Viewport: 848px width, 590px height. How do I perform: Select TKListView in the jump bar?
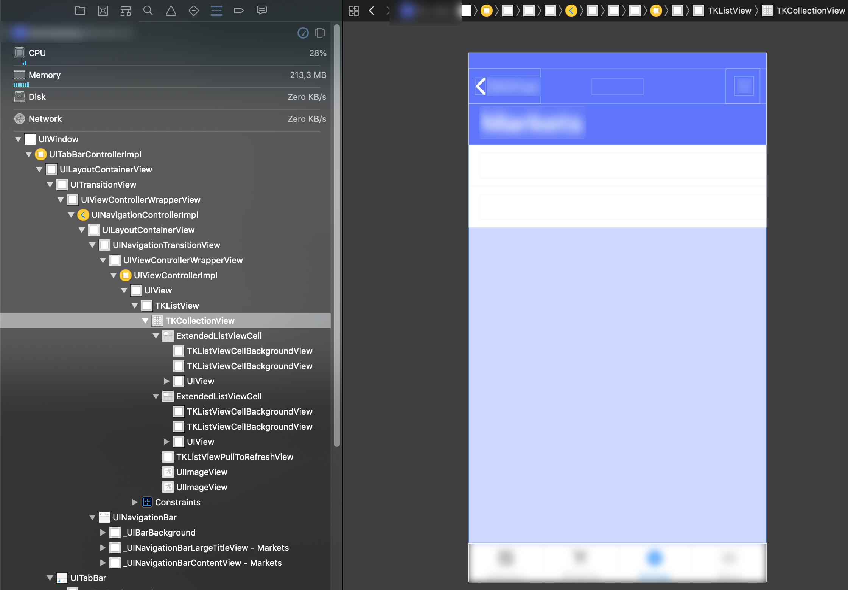729,11
